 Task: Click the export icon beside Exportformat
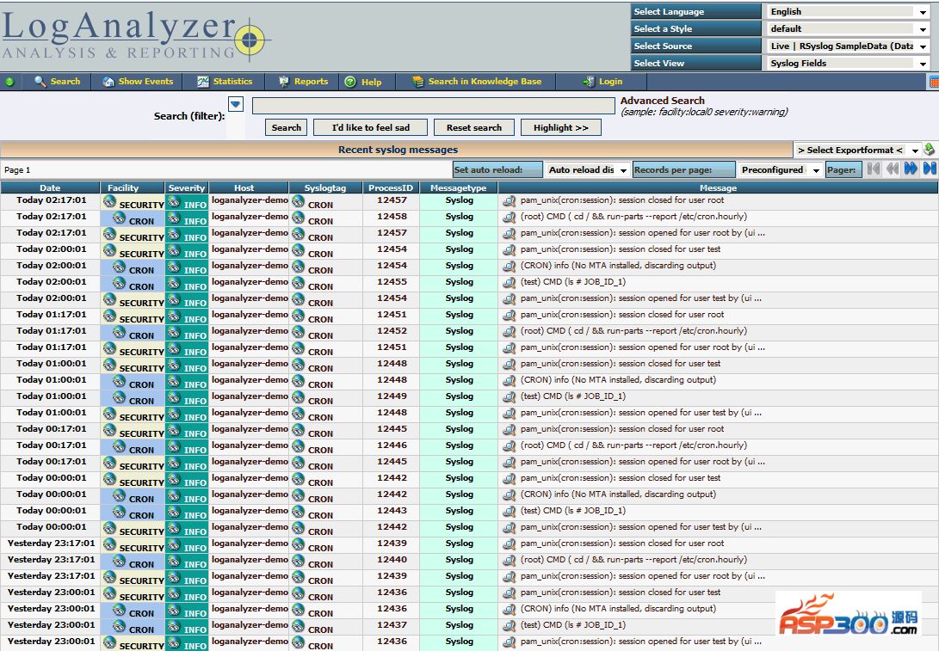(930, 150)
